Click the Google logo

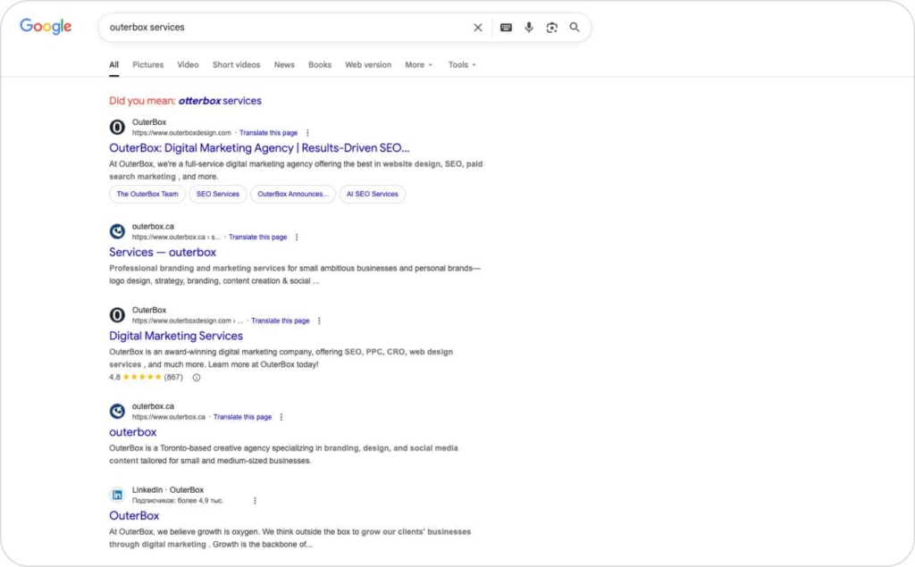tap(44, 27)
